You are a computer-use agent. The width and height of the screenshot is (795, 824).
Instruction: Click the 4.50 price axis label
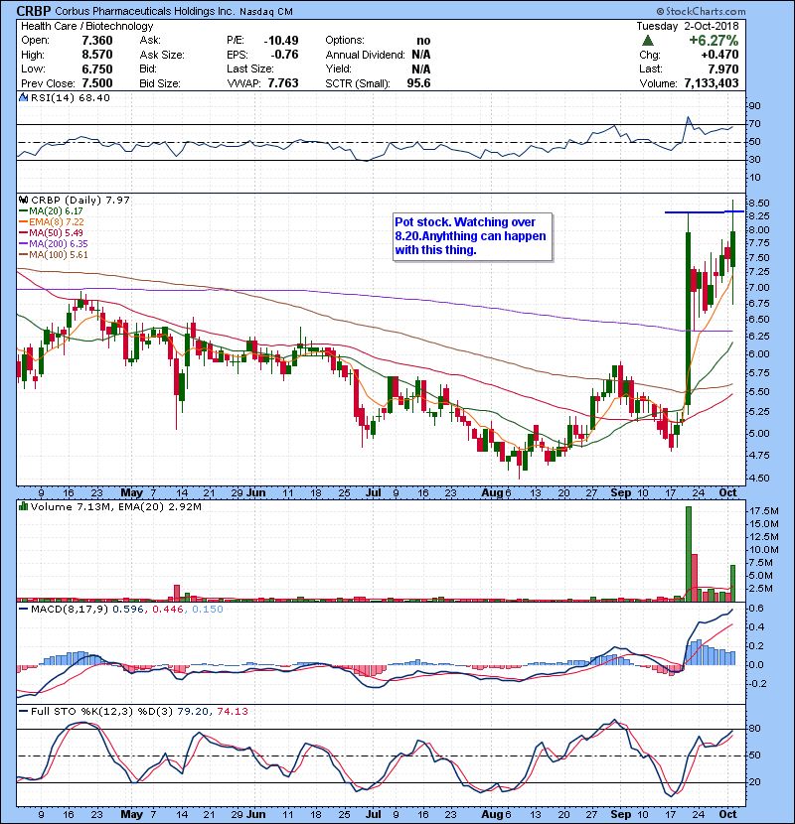coord(758,479)
